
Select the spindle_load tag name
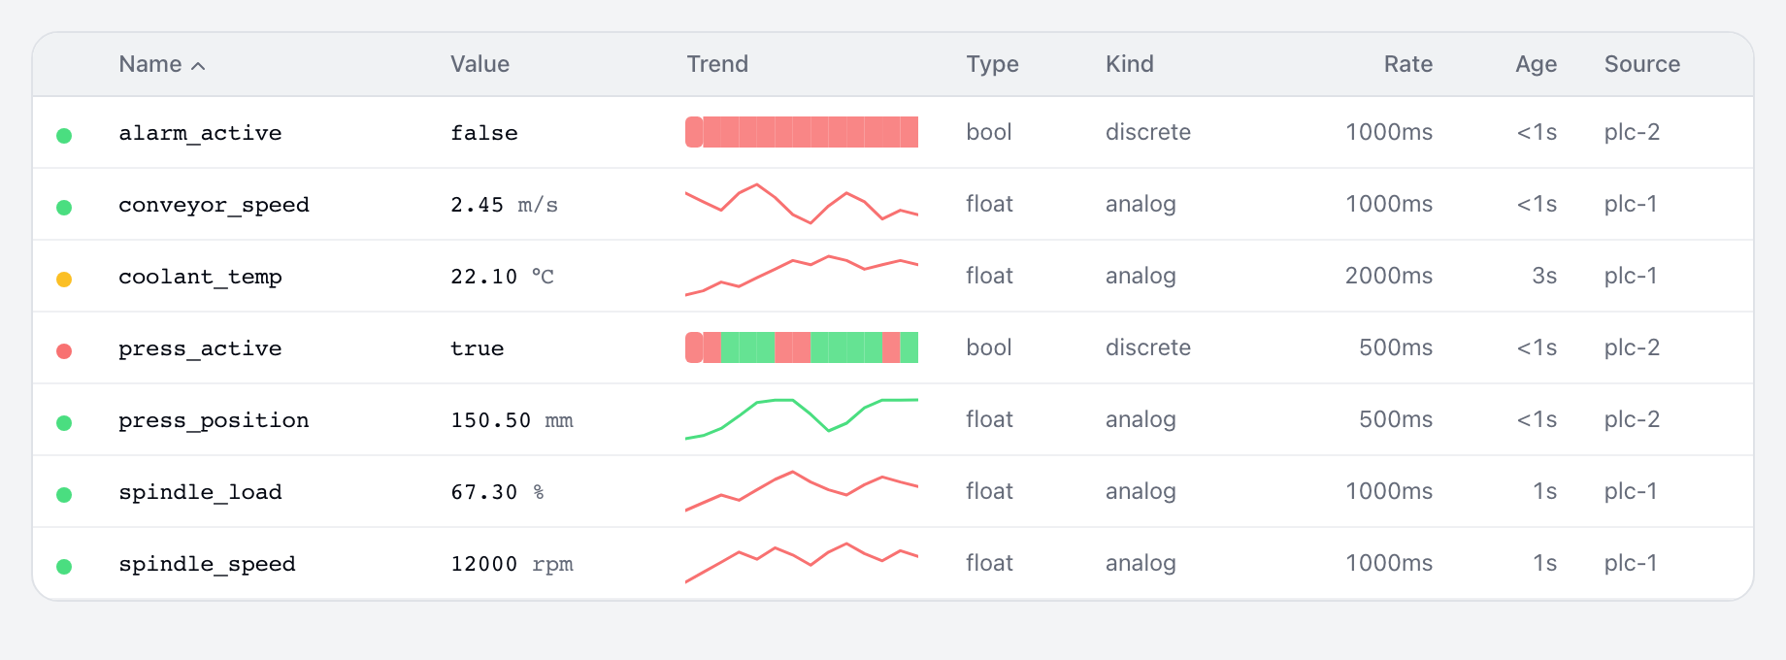tap(200, 492)
